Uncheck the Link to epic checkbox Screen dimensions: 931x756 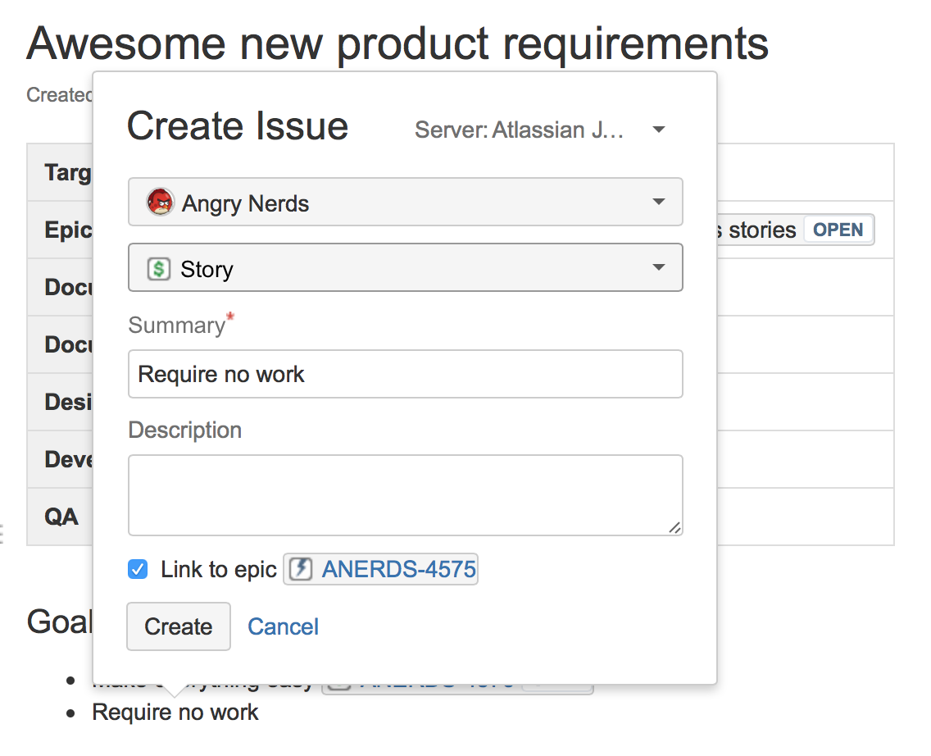139,569
